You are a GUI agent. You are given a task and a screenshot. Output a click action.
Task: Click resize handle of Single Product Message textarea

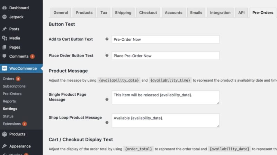(x=218, y=103)
